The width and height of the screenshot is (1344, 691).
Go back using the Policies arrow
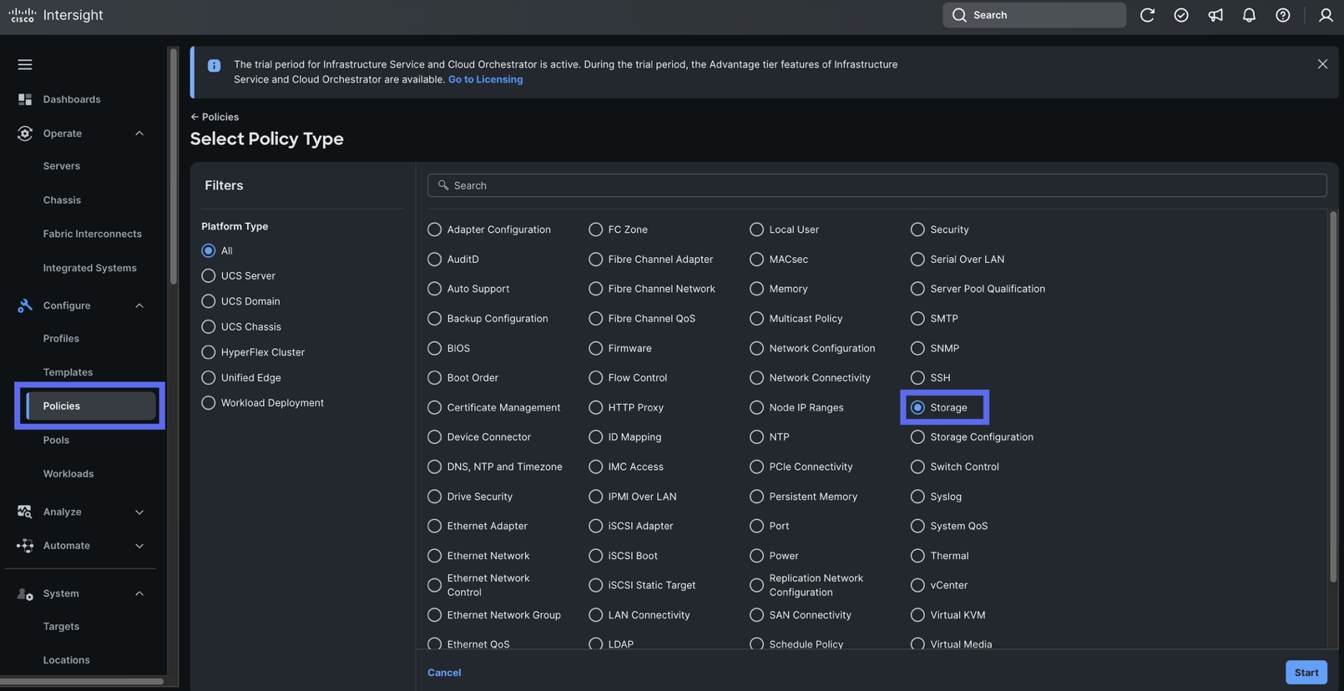pos(195,117)
